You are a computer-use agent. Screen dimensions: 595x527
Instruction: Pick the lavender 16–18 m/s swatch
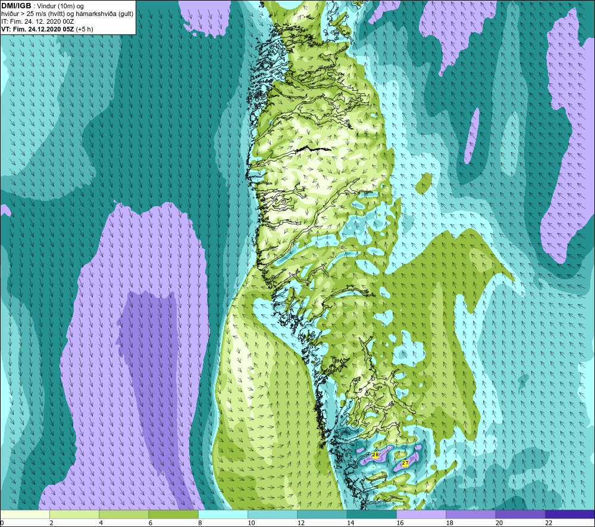point(421,514)
